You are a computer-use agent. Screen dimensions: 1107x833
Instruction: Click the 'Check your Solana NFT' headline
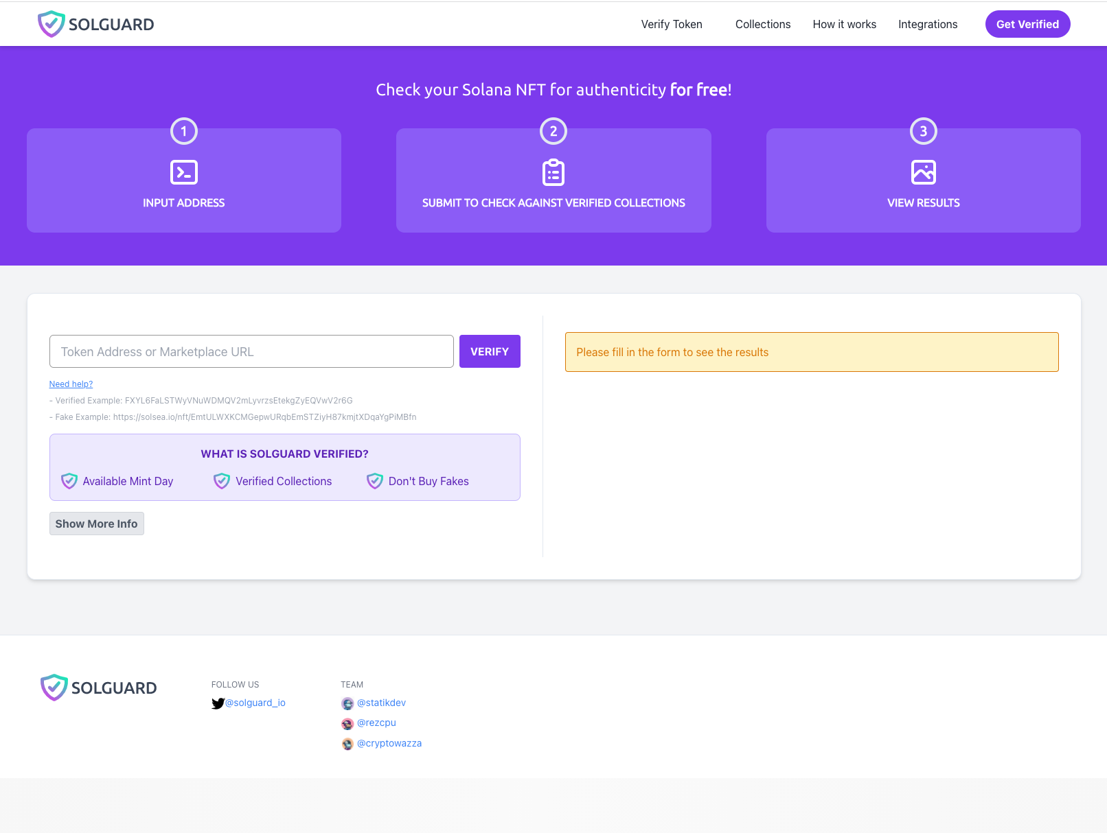pos(553,90)
